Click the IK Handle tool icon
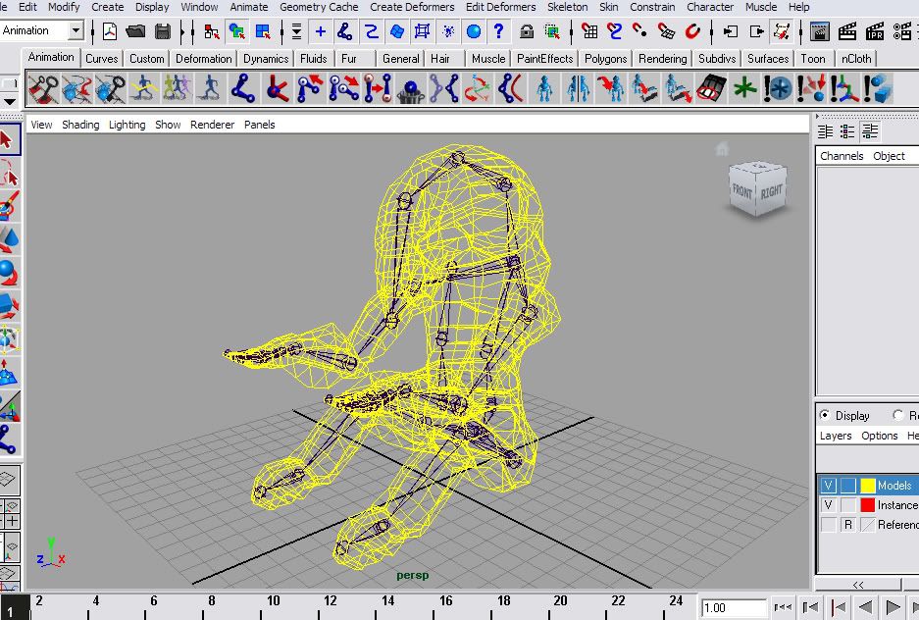 pyautogui.click(x=278, y=90)
